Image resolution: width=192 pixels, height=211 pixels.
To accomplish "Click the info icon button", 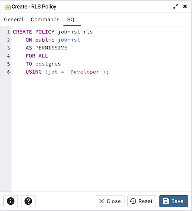I will click(x=11, y=201).
